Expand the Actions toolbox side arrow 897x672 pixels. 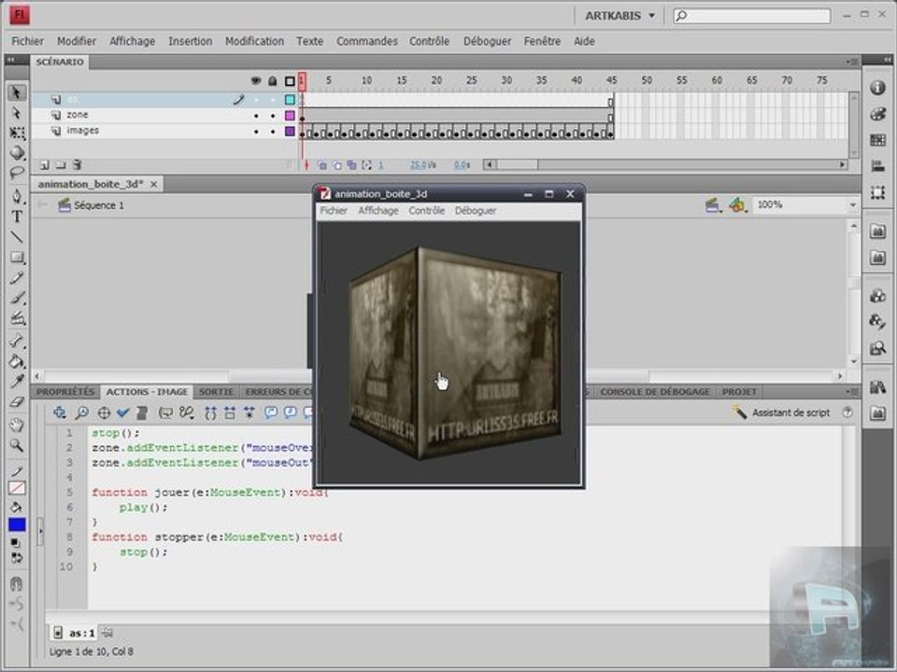point(40,531)
